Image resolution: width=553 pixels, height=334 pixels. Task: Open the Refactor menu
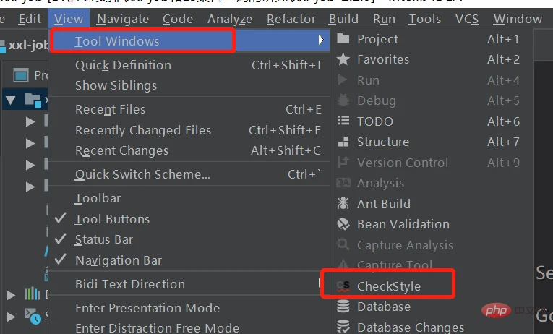pyautogui.click(x=291, y=19)
